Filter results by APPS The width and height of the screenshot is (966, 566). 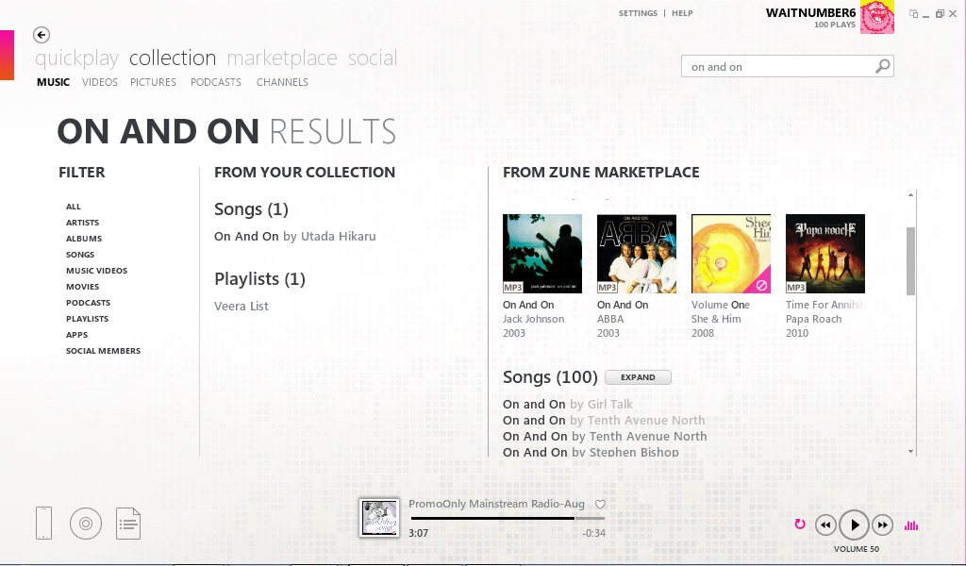[77, 335]
